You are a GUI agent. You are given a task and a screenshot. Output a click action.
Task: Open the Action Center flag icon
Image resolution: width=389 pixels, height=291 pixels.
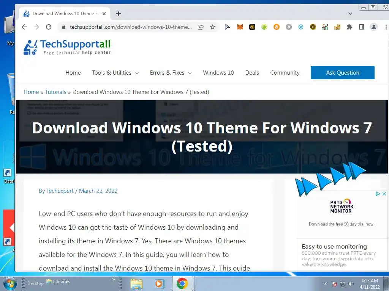point(334,284)
